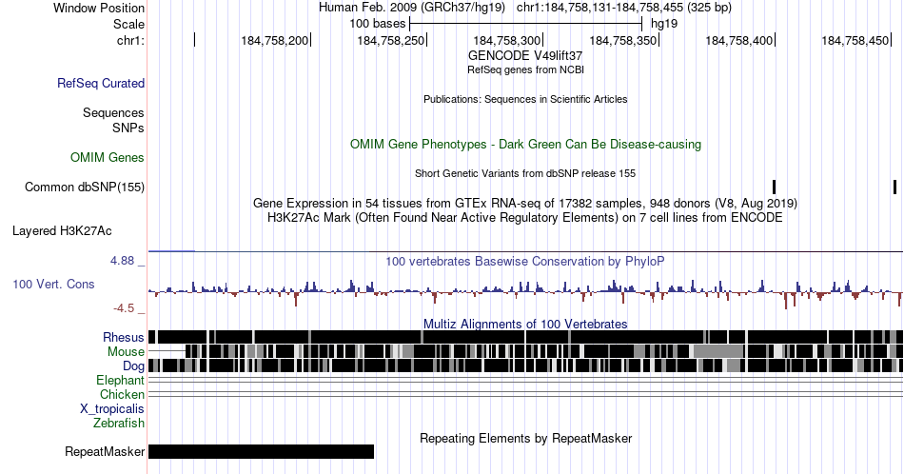Click the 4.88 conservation upper scale value
Screen dimensions: 904x474
point(122,261)
